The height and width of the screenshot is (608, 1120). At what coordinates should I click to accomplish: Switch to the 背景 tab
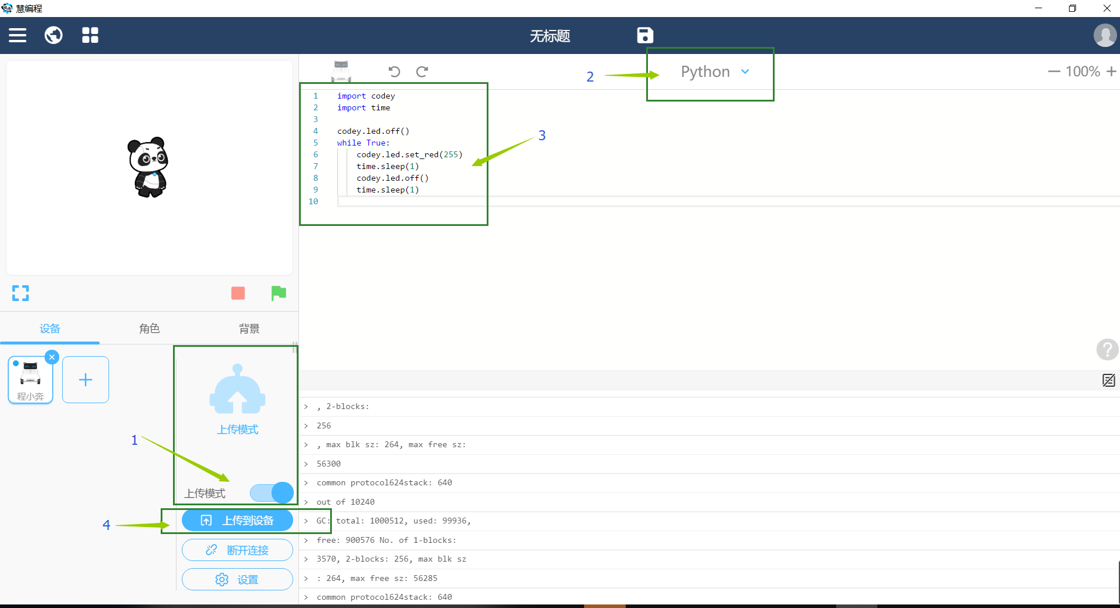[x=249, y=329]
